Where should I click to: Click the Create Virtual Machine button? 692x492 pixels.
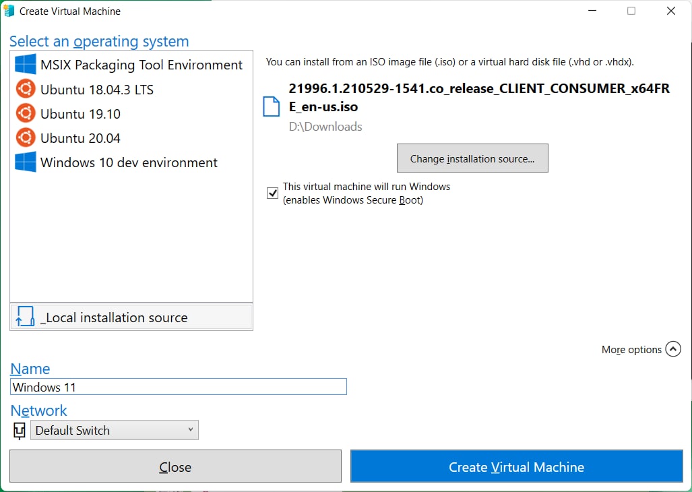[x=516, y=466]
